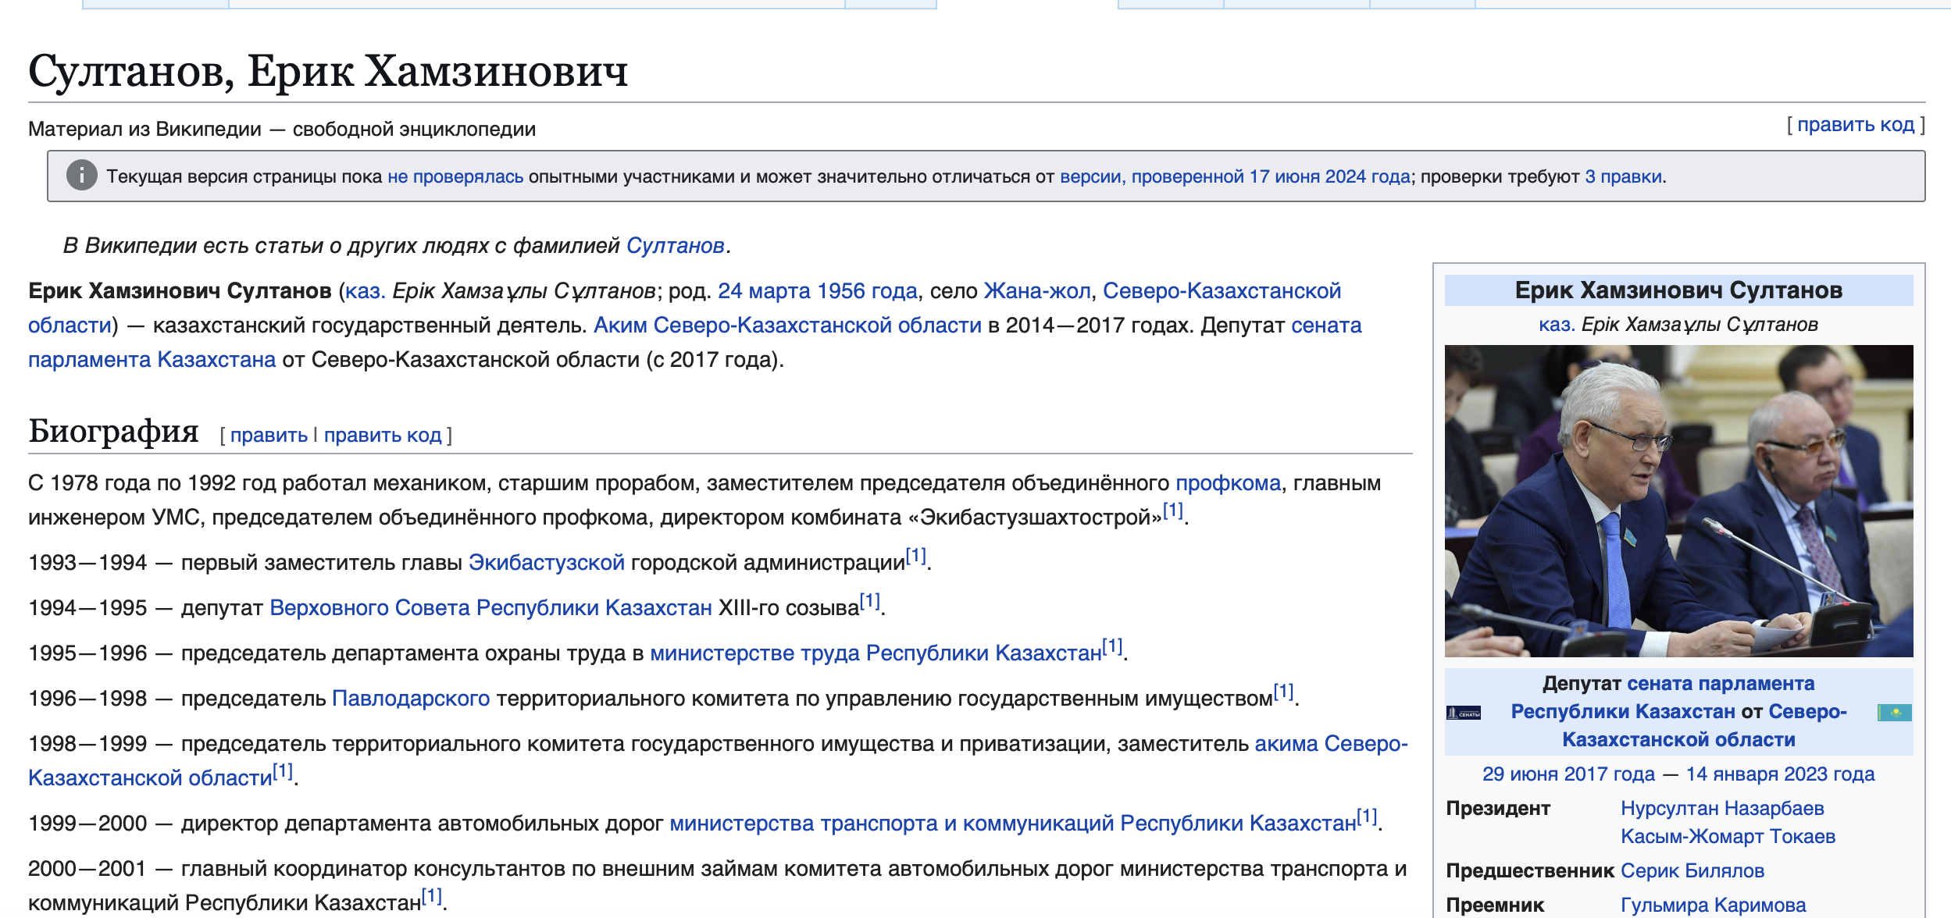Screen dimensions: 1951x918
Task: Open 'Султанов' surname disambiguation link
Action: (675, 246)
